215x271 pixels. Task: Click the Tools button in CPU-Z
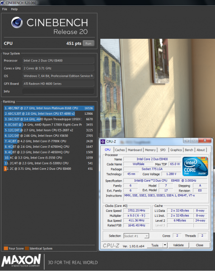(155, 245)
